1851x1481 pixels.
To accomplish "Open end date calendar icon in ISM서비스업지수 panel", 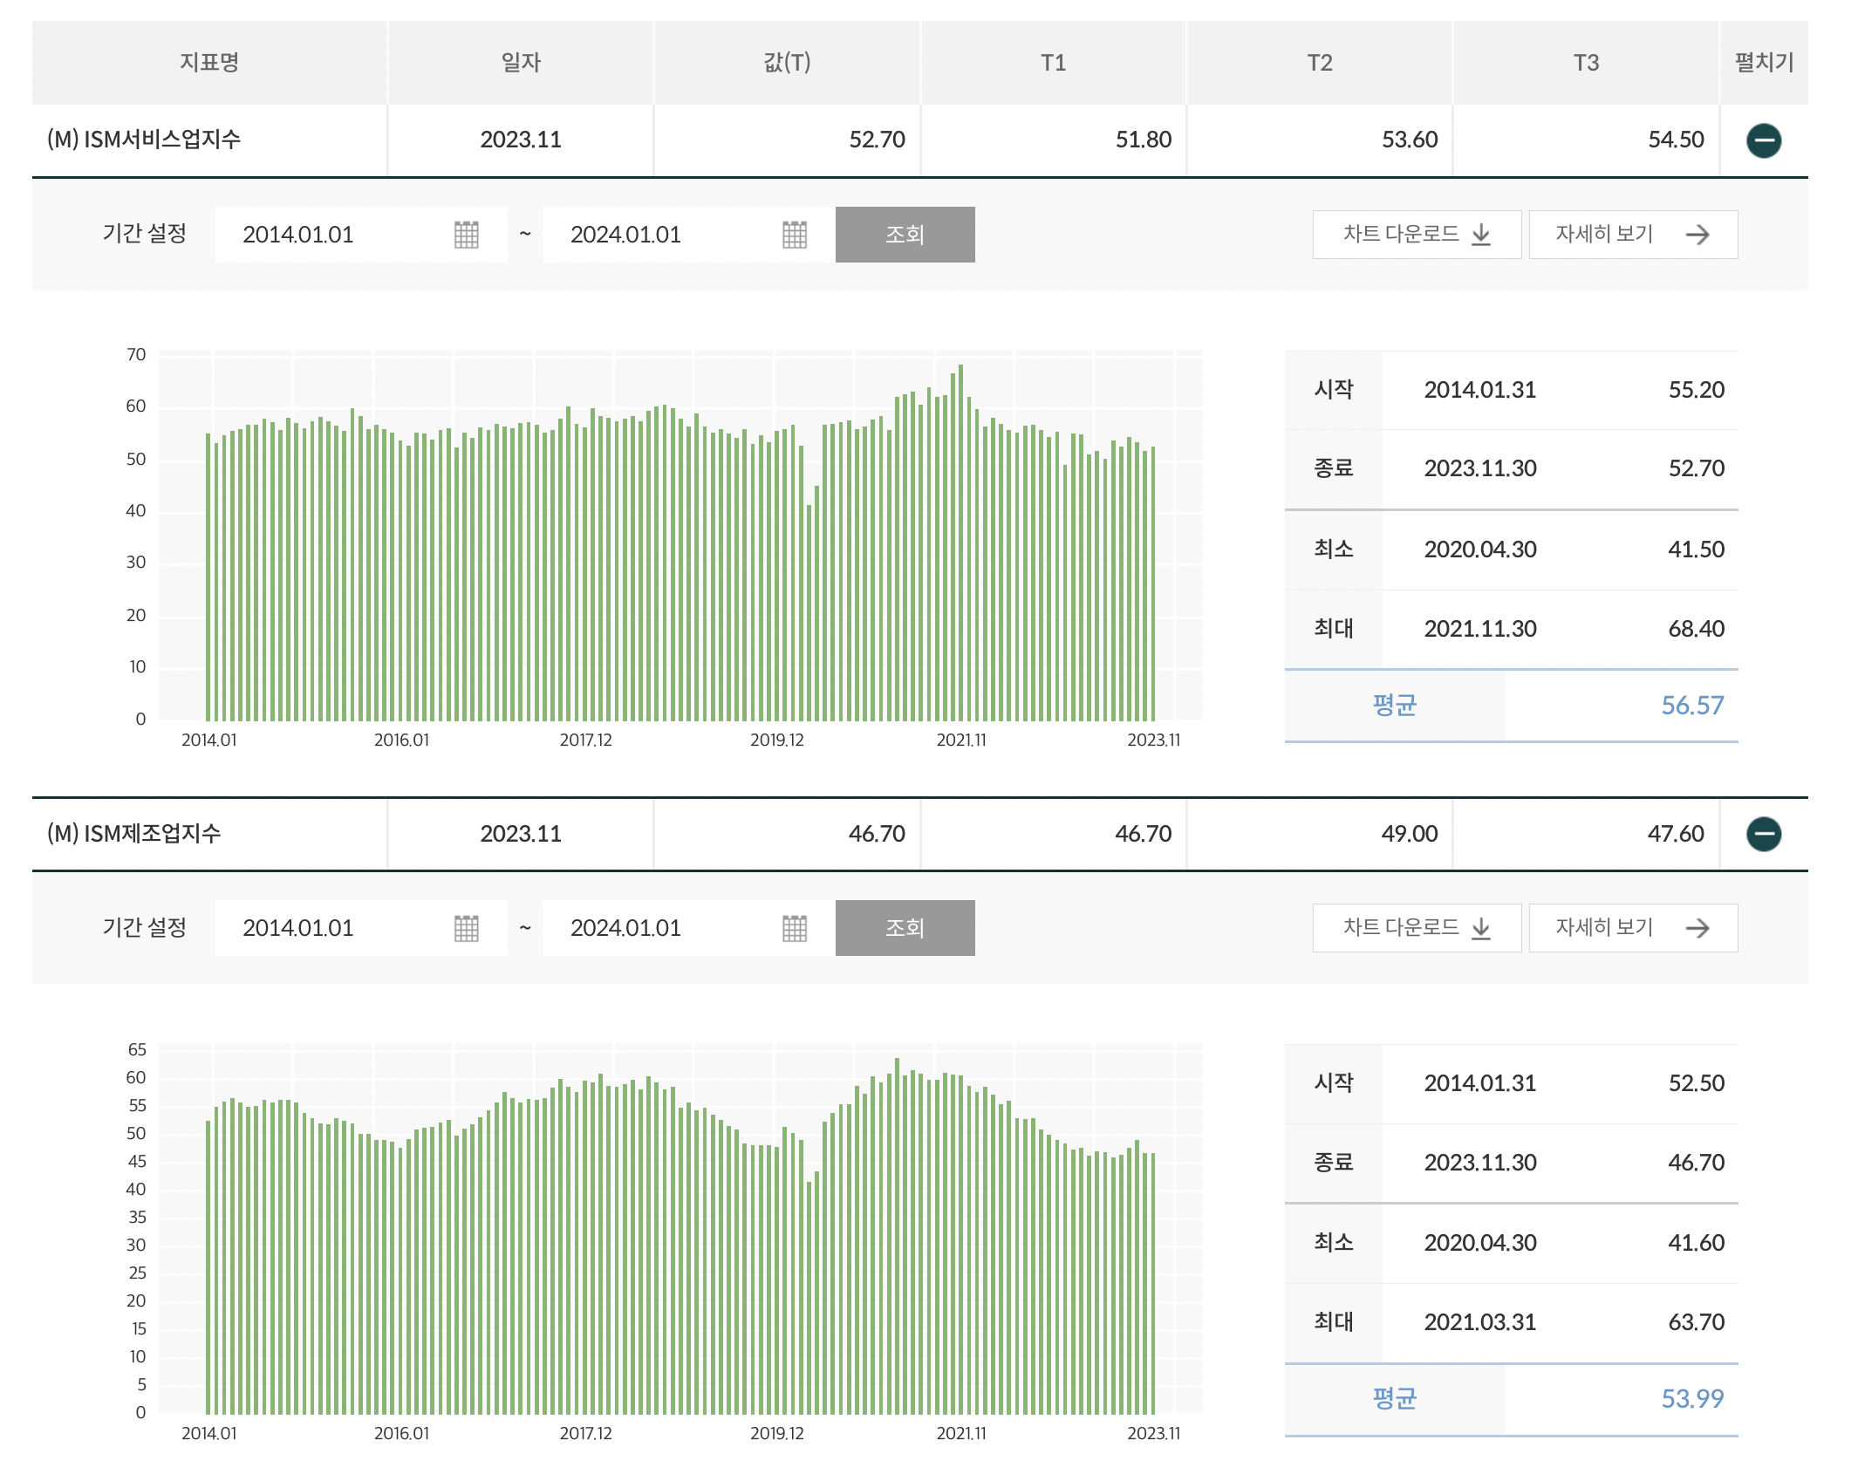I will [794, 235].
